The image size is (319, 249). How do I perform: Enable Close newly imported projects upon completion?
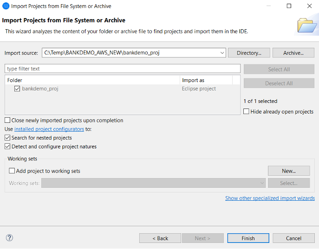tap(7, 120)
